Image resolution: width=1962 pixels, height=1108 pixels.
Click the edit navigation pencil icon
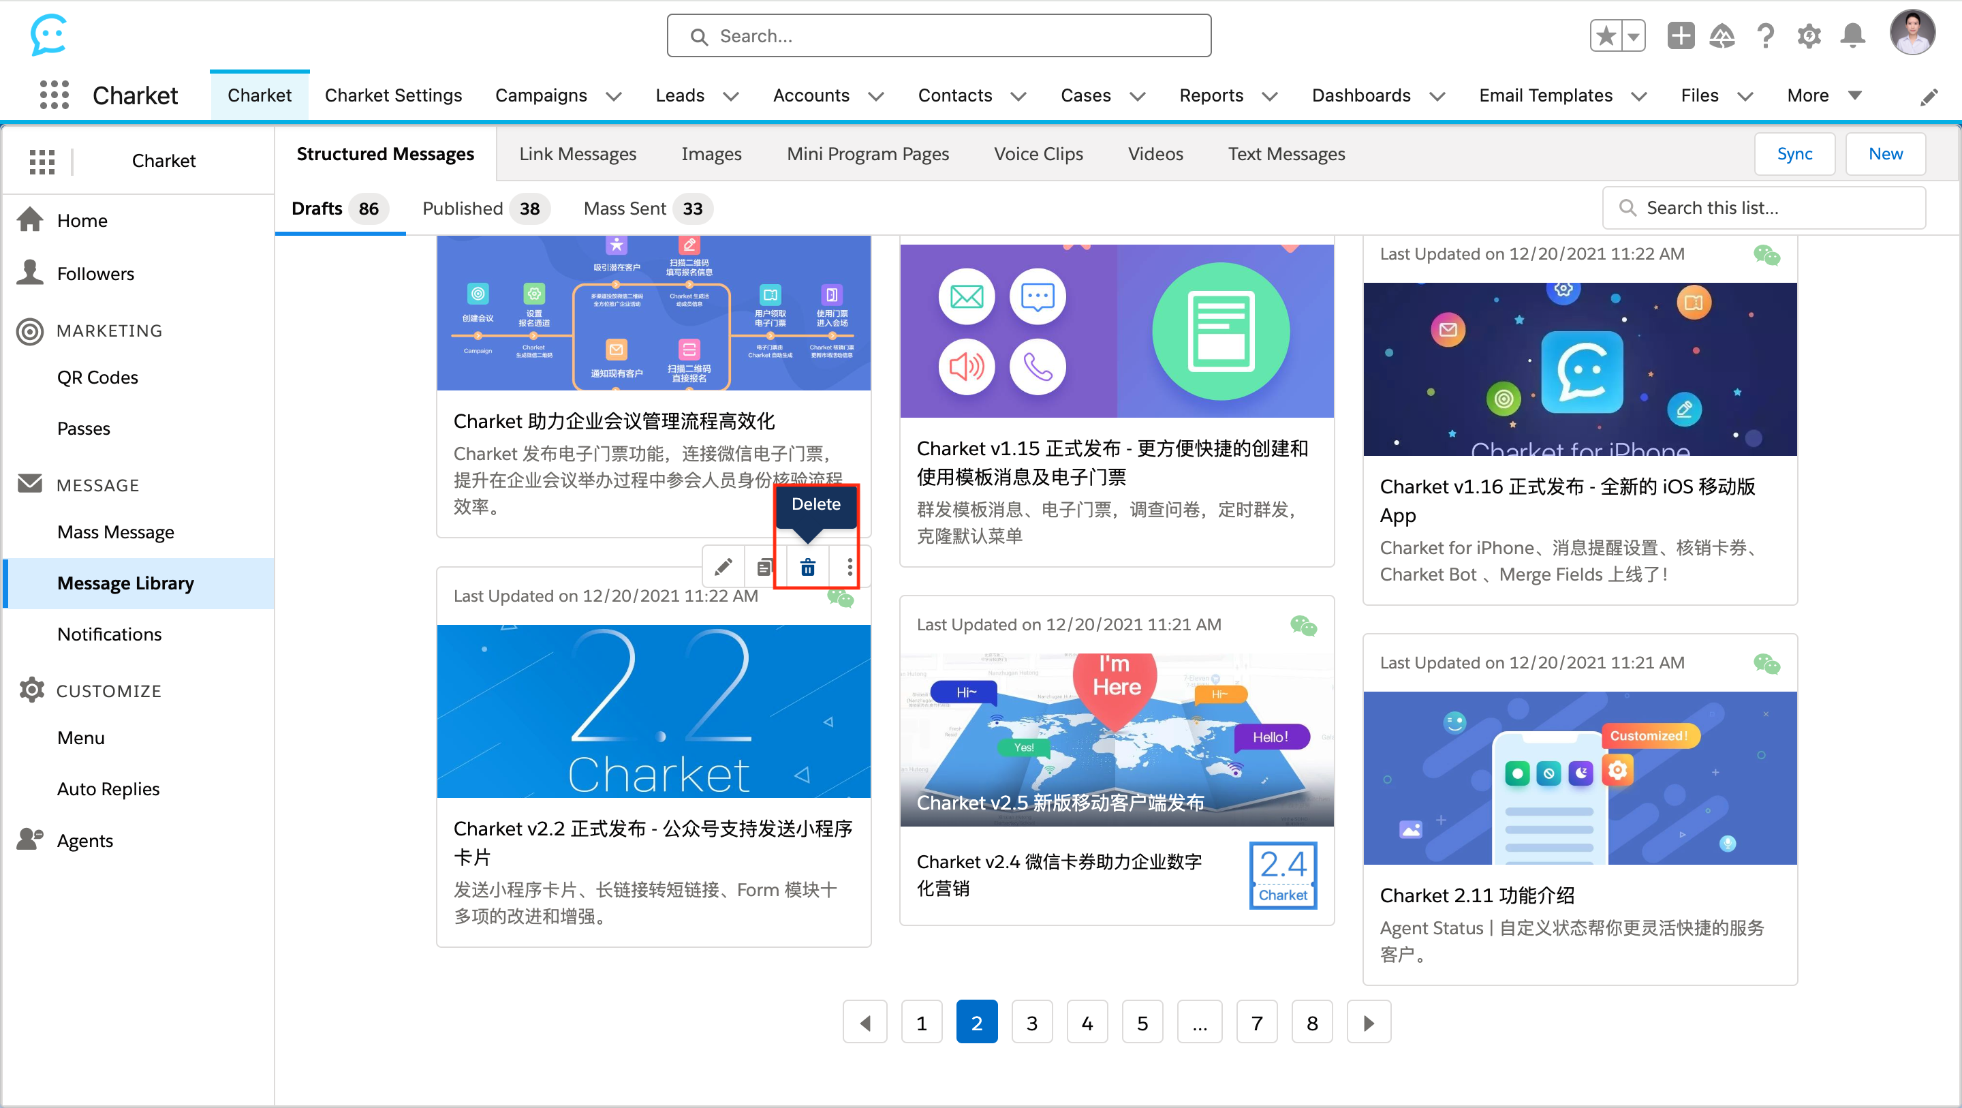(1929, 97)
